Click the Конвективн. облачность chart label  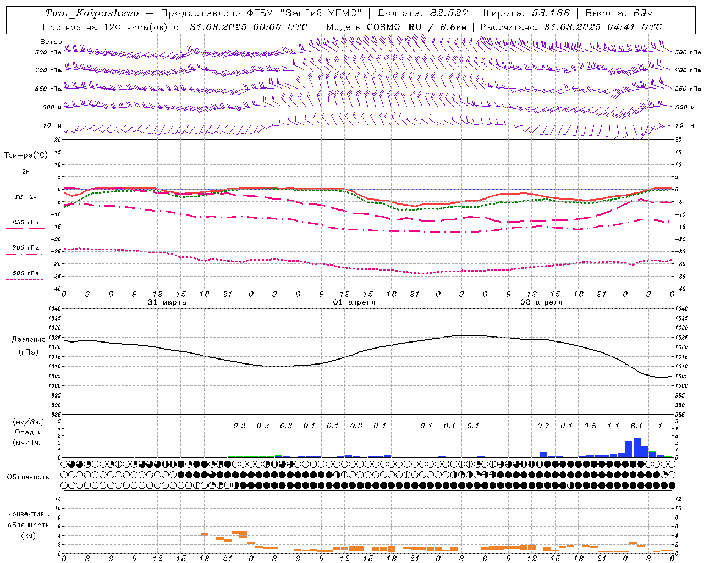click(28, 525)
